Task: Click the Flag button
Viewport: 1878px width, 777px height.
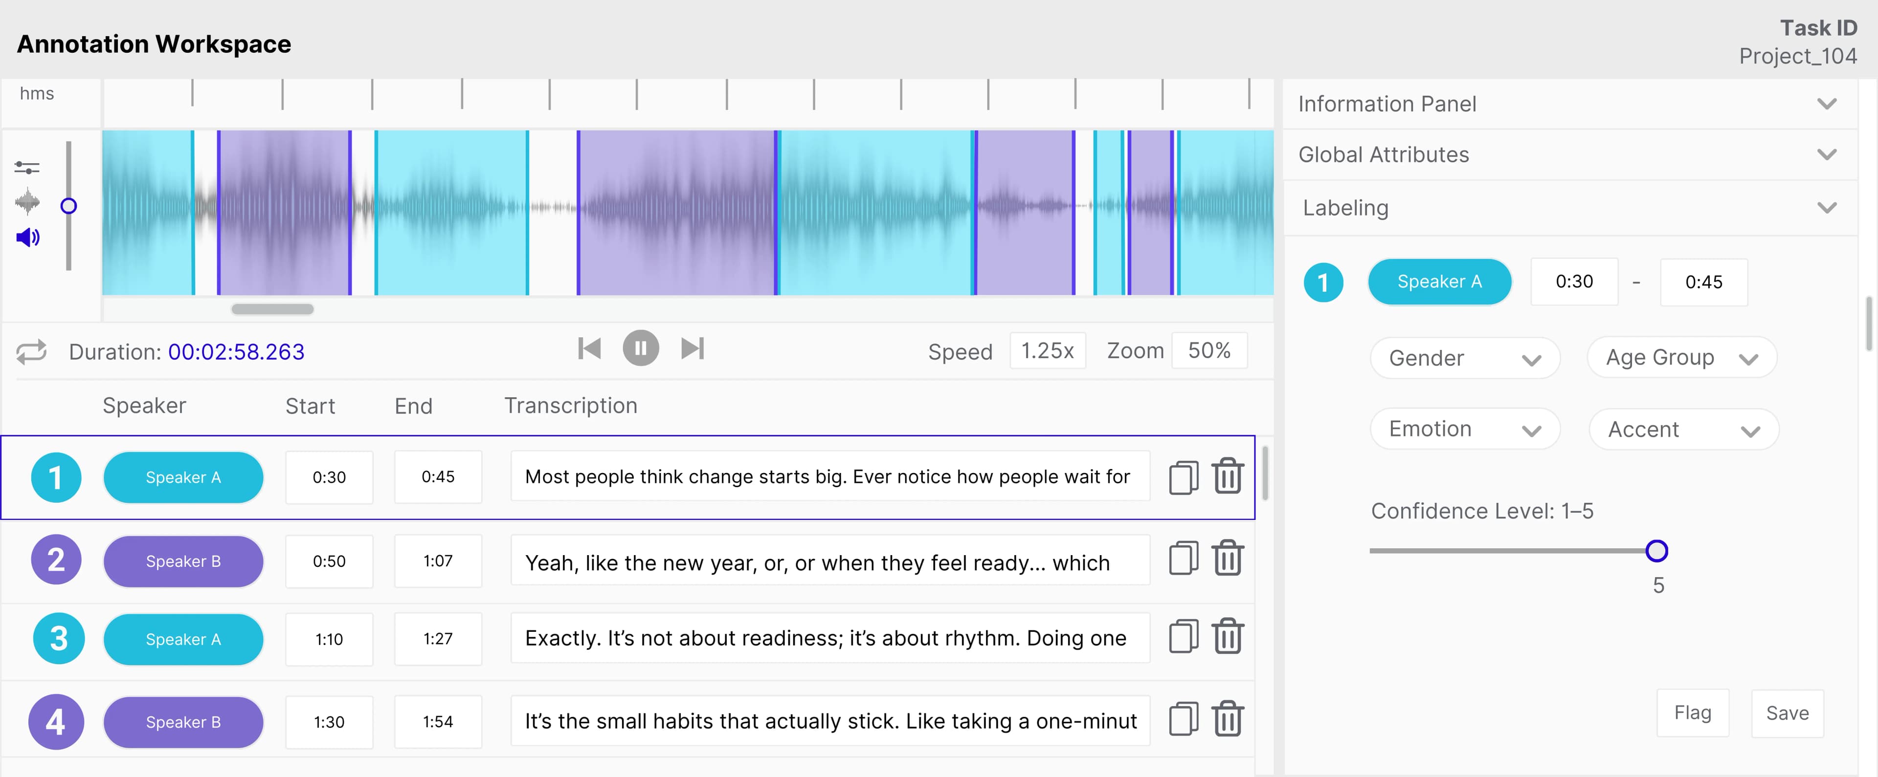Action: (1693, 713)
